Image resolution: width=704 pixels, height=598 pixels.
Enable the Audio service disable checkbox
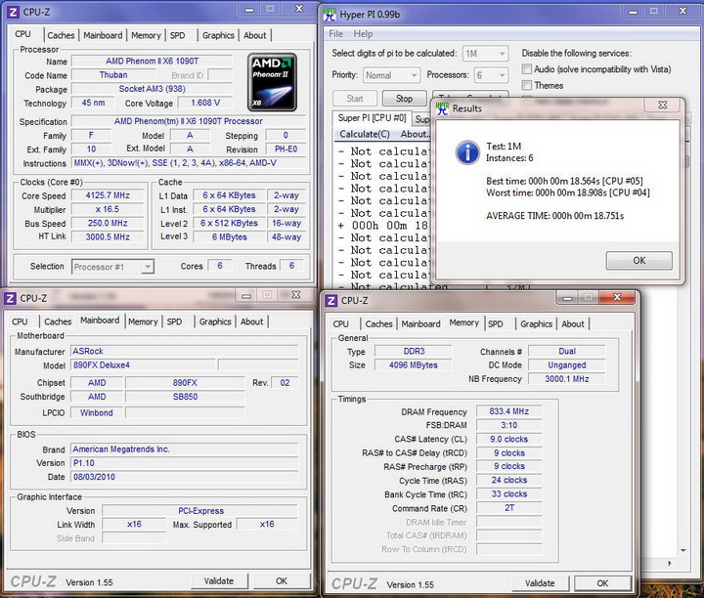point(527,69)
